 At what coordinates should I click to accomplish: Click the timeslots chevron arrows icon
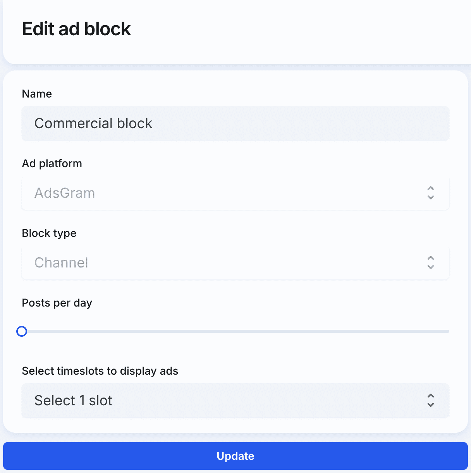[x=430, y=400]
